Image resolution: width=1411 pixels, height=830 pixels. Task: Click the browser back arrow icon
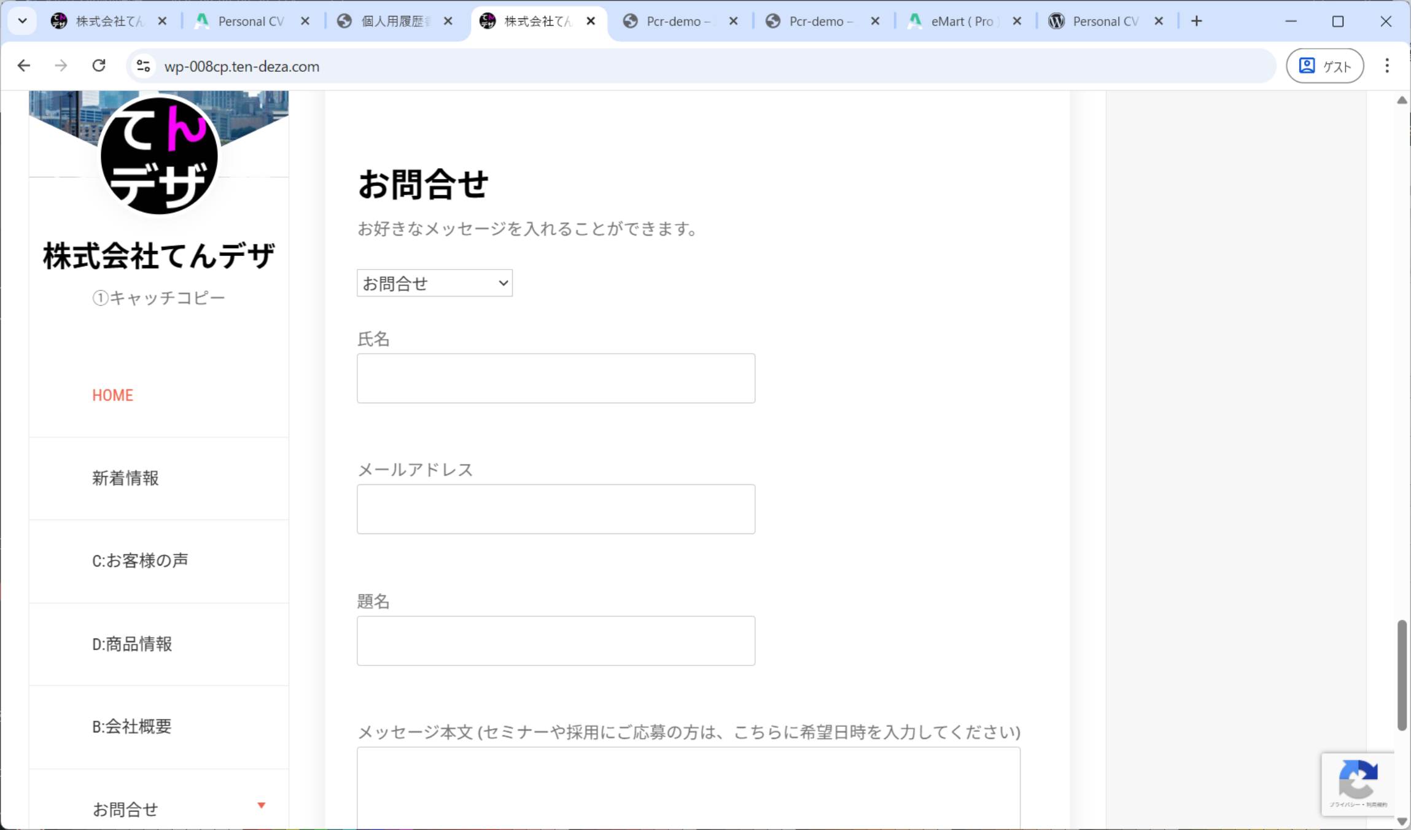(24, 66)
